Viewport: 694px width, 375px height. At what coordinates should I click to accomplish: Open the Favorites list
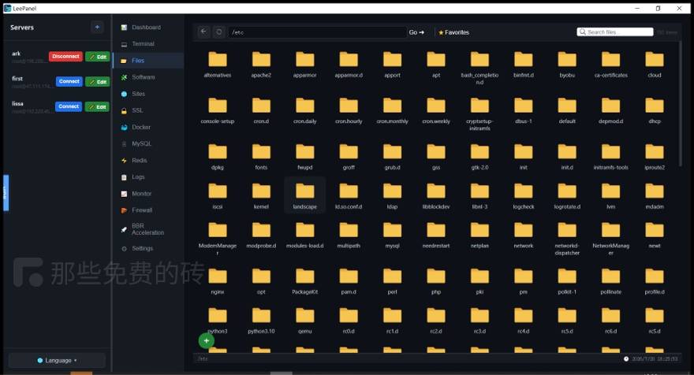point(453,32)
